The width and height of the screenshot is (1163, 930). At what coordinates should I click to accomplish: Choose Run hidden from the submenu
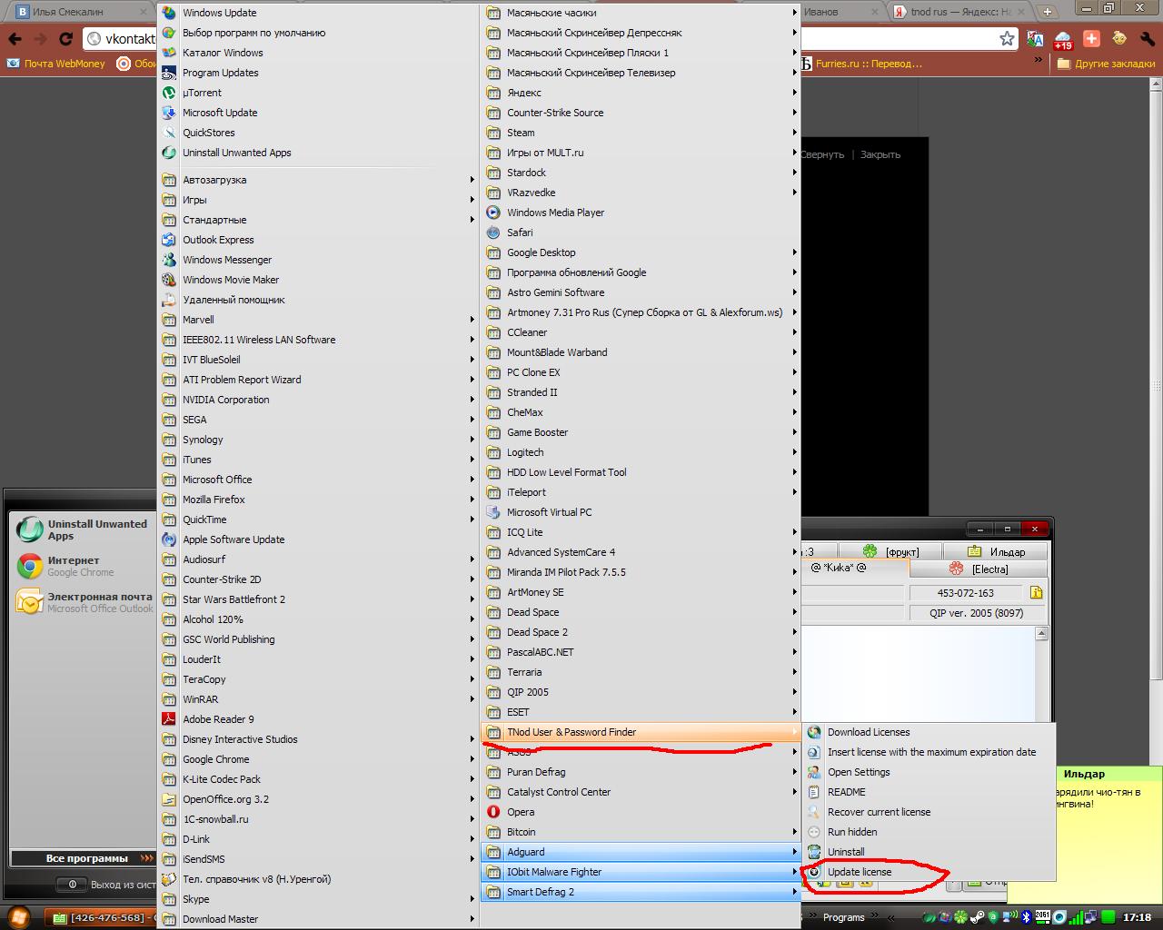[929, 832]
